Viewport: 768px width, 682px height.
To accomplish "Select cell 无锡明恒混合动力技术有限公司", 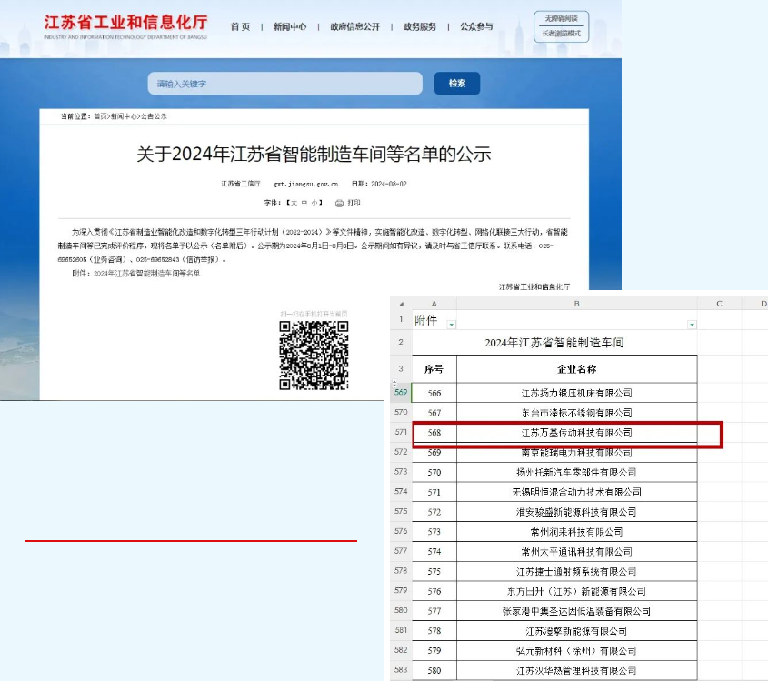I will [576, 492].
